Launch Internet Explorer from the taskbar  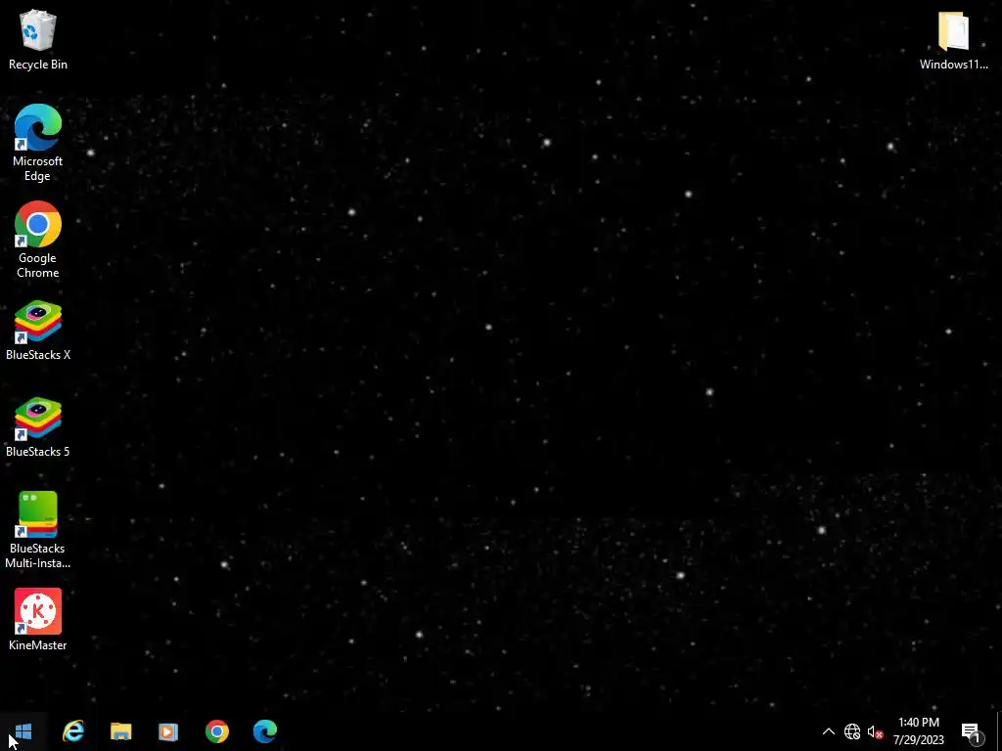pos(73,731)
